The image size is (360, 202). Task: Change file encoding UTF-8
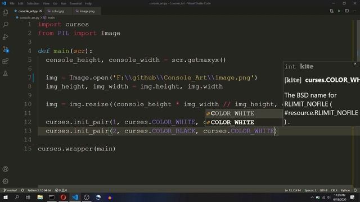tap(323, 190)
